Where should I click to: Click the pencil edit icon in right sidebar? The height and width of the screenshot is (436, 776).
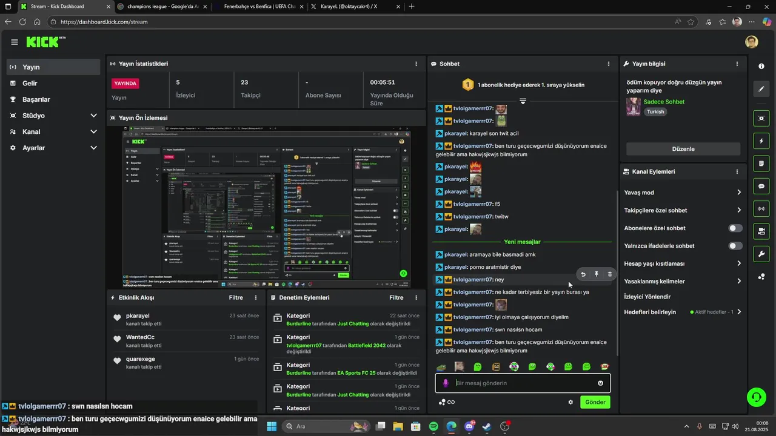[761, 89]
